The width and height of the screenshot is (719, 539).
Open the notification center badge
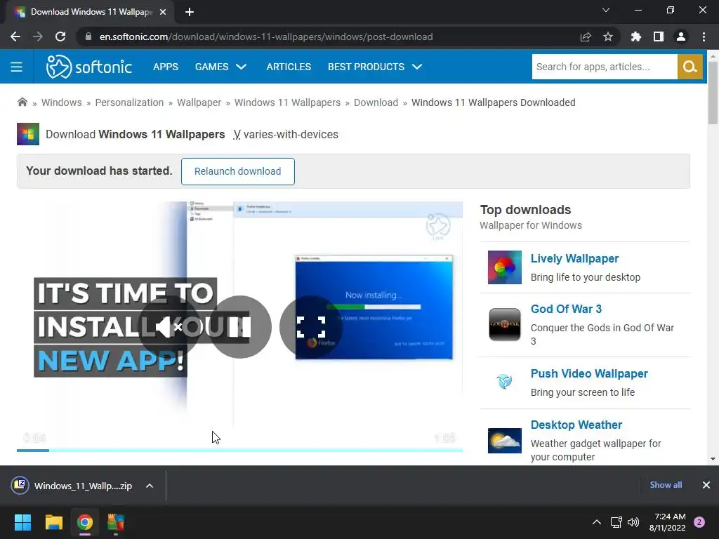699,522
